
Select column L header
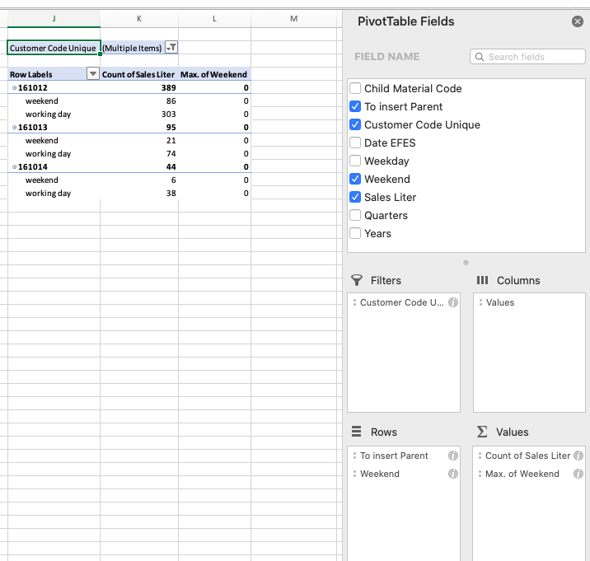(x=214, y=18)
